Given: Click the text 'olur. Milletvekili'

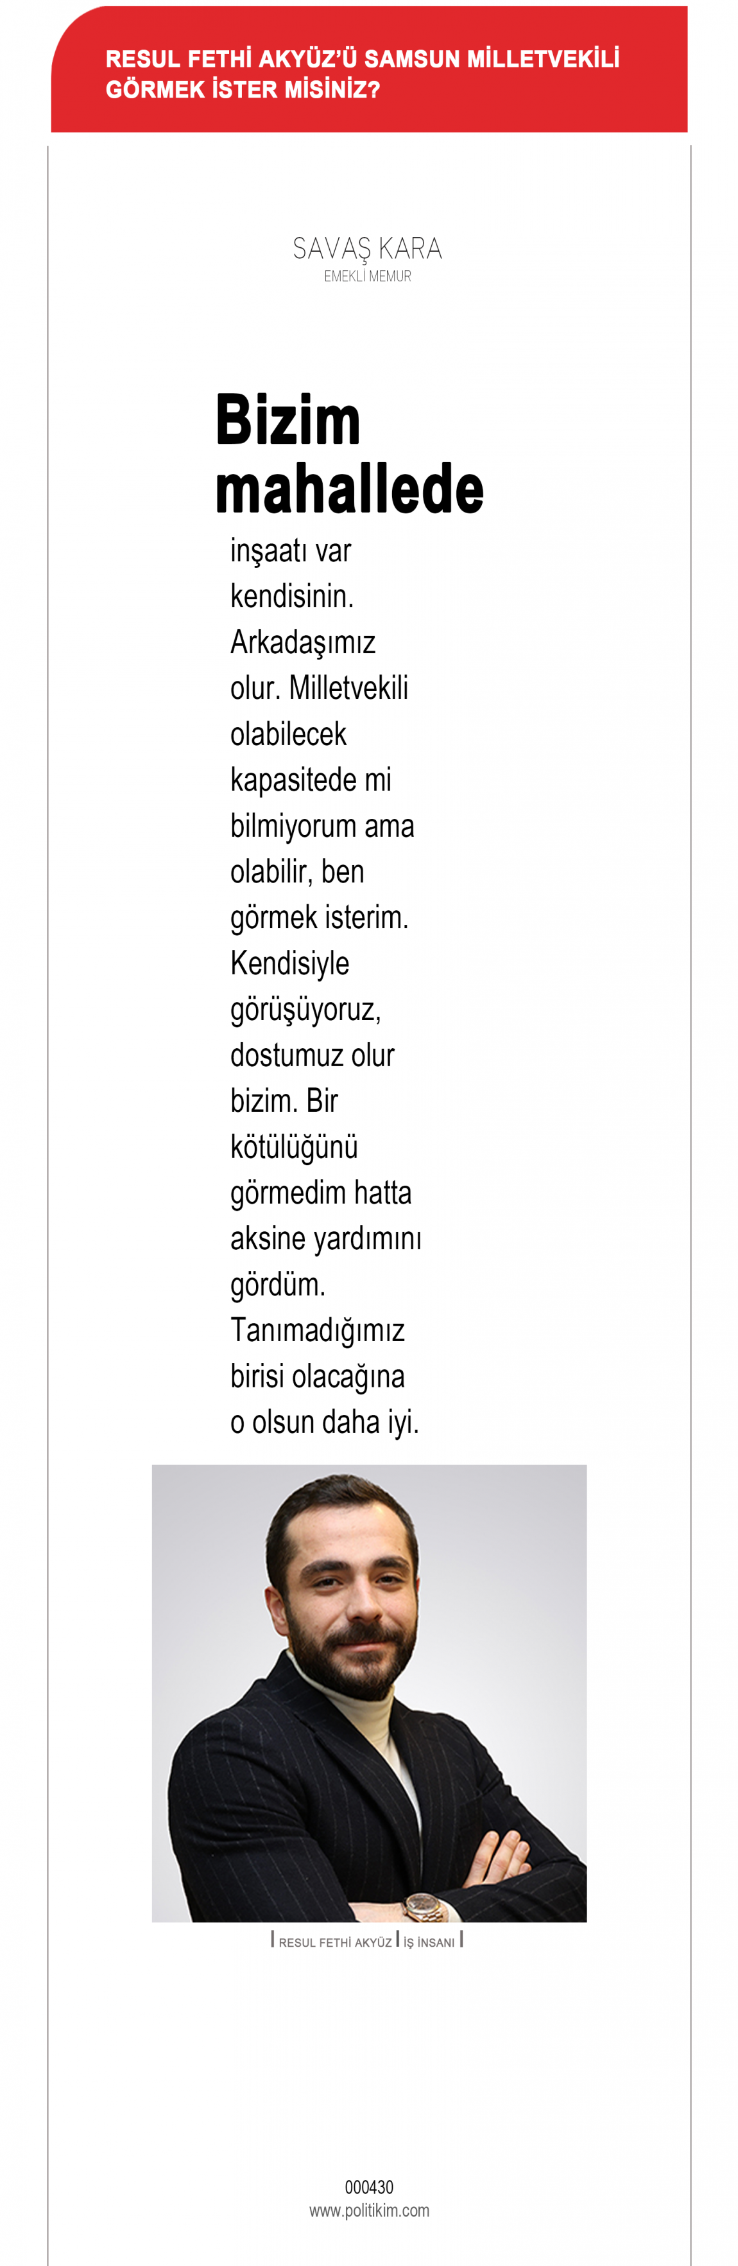Looking at the screenshot, I should tap(319, 689).
